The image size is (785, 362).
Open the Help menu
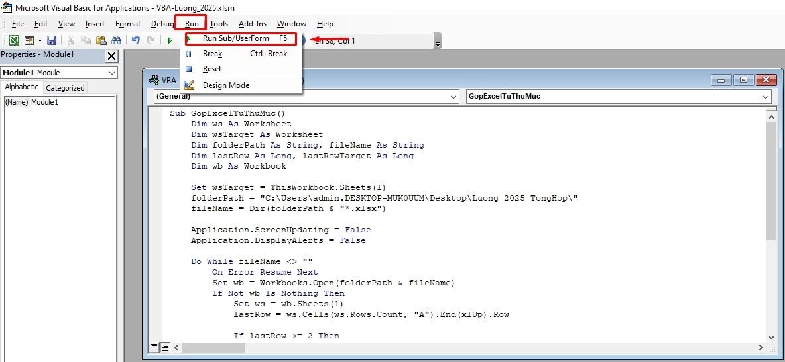(x=325, y=24)
